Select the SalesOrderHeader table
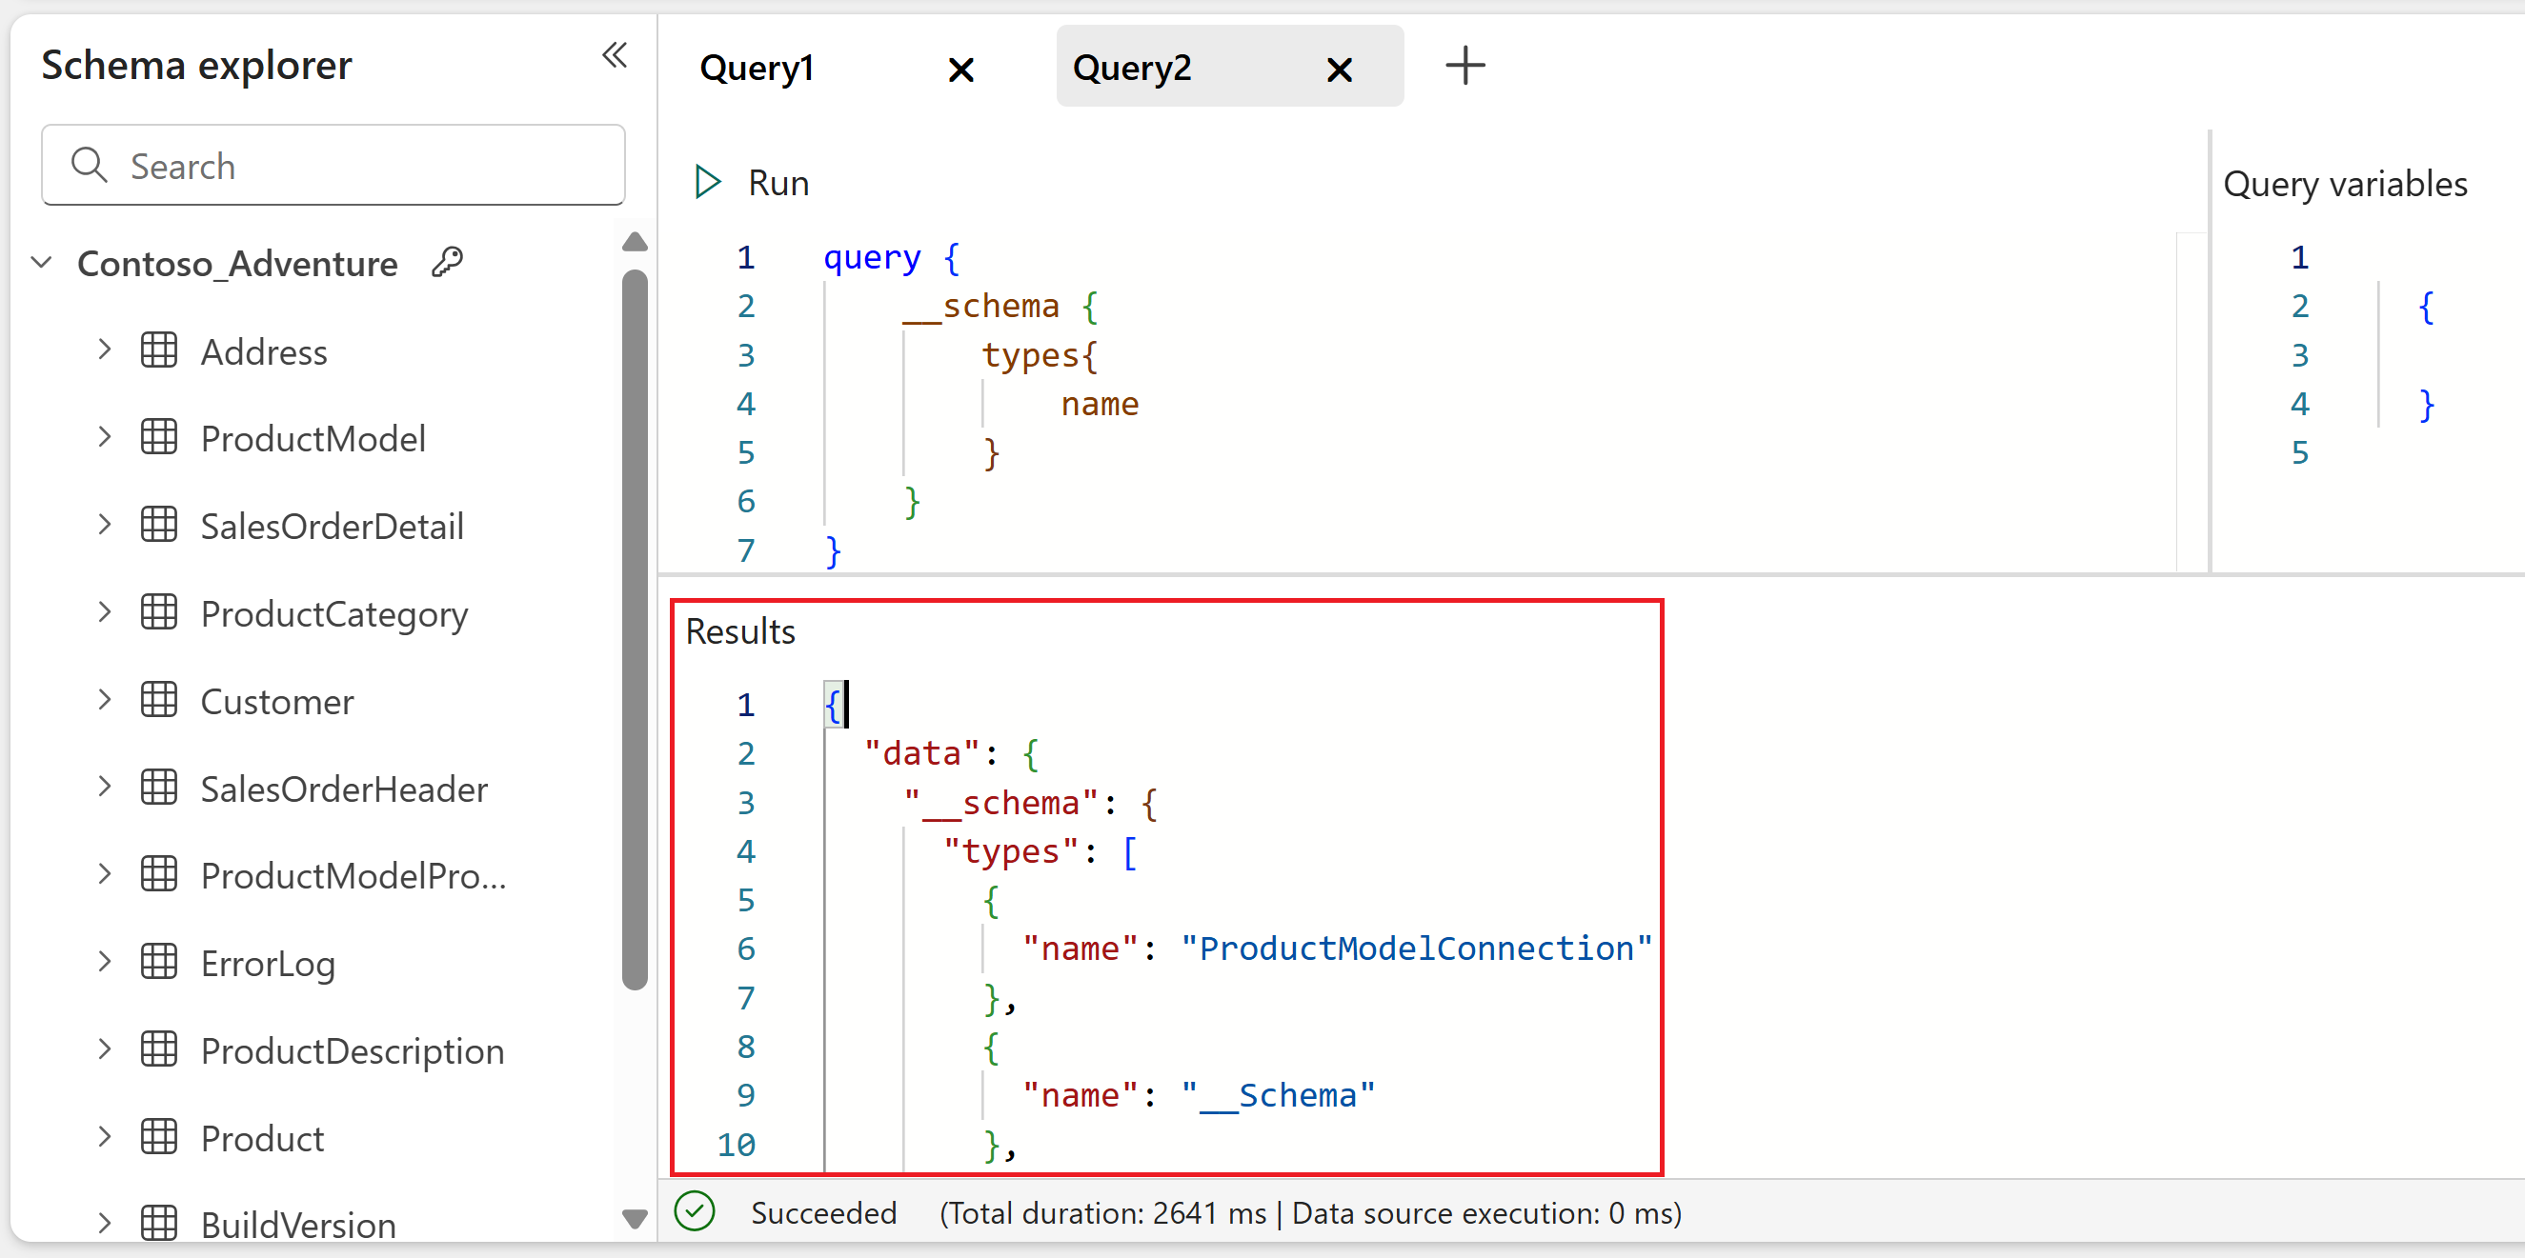This screenshot has width=2525, height=1258. pyautogui.click(x=343, y=789)
